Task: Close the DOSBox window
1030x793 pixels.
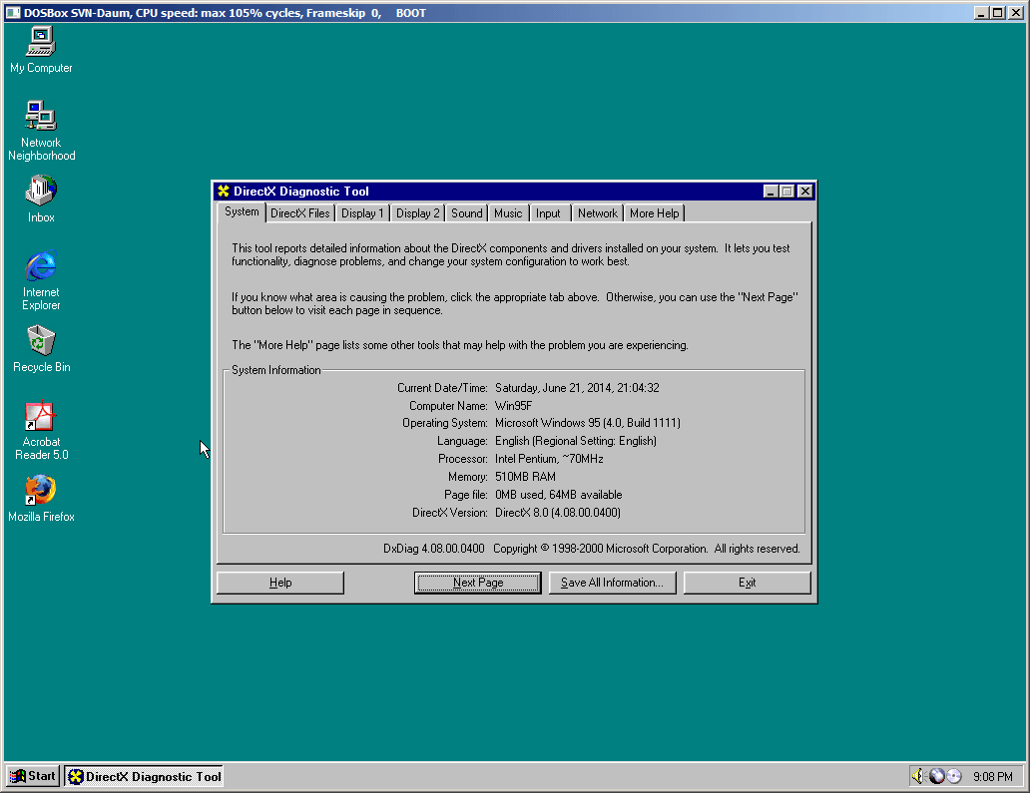Action: click(x=1016, y=13)
